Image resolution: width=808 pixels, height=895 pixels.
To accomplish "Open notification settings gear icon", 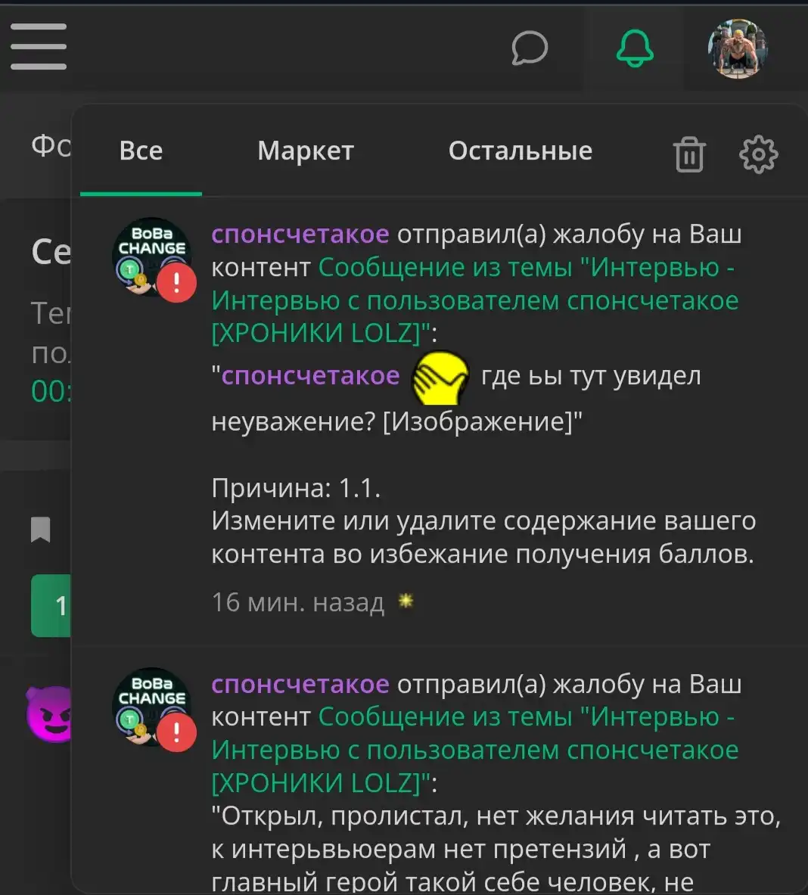I will click(758, 154).
